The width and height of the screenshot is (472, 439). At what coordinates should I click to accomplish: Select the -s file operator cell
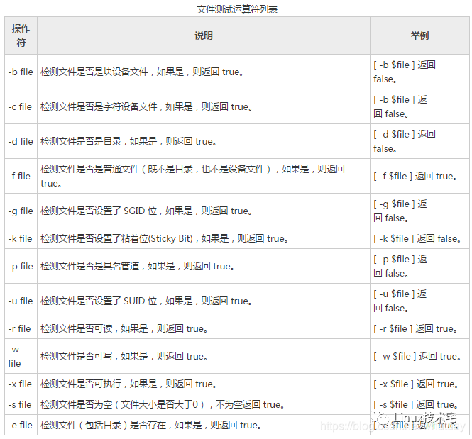(21, 404)
